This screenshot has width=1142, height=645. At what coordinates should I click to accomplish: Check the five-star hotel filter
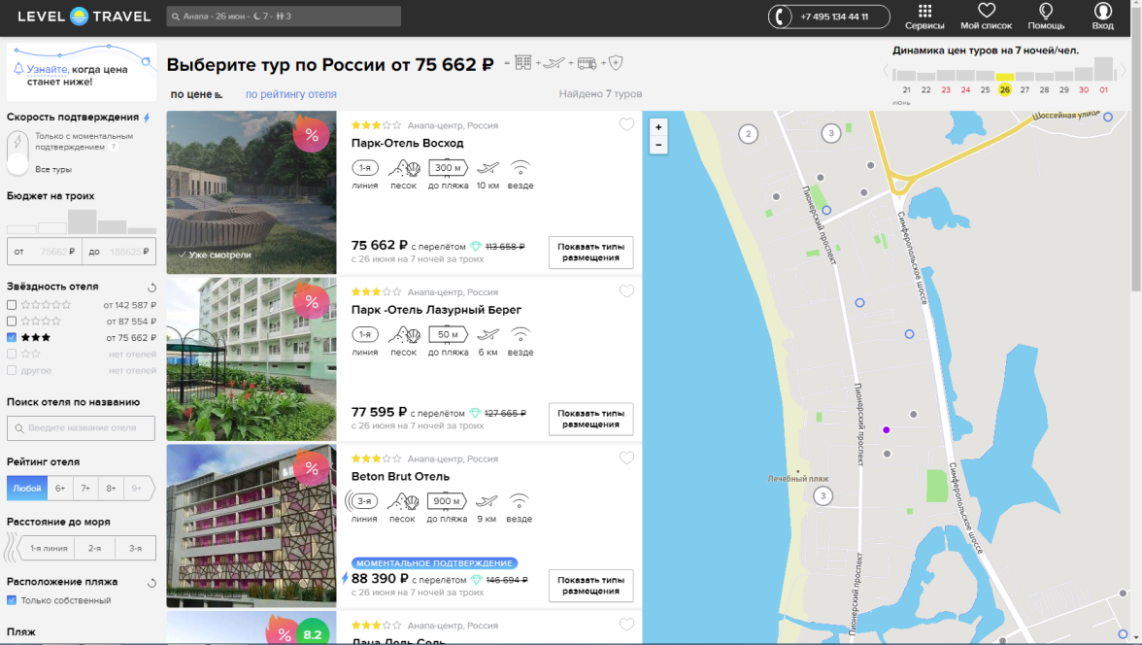click(12, 305)
